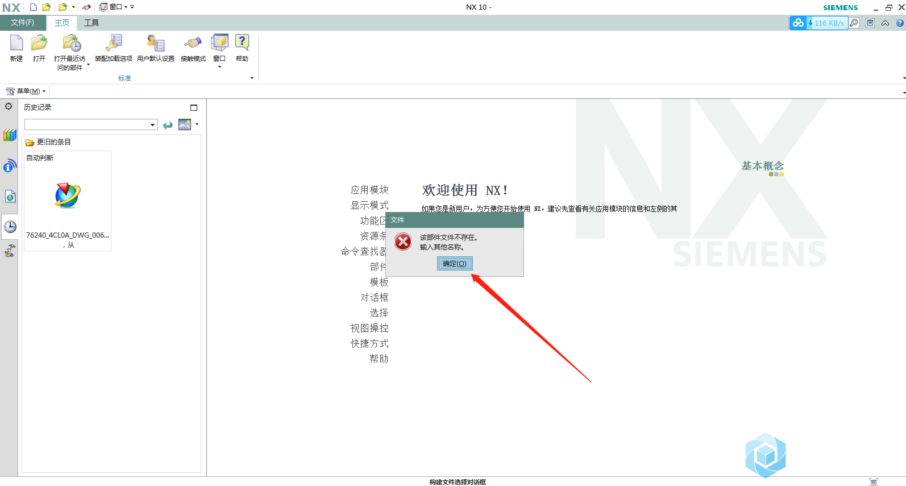
Task: Click the ribbon overflow arrow at right edge
Action: [x=904, y=78]
